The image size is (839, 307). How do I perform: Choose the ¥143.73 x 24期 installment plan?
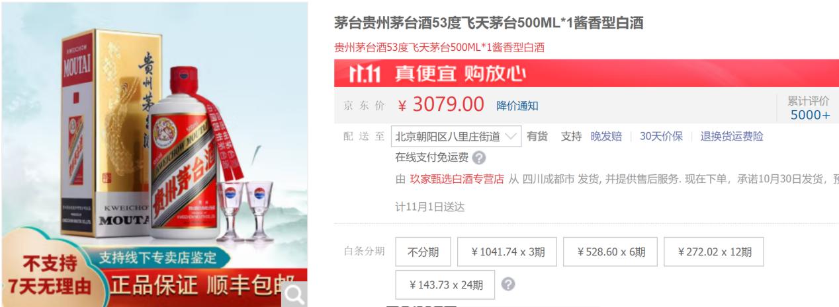(x=445, y=285)
